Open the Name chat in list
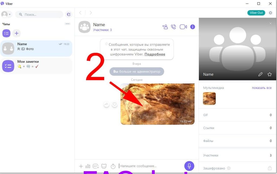The height and width of the screenshot is (174, 277). (x=36, y=48)
